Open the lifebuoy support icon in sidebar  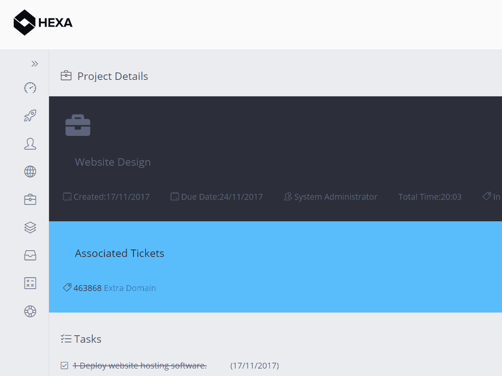tap(30, 311)
